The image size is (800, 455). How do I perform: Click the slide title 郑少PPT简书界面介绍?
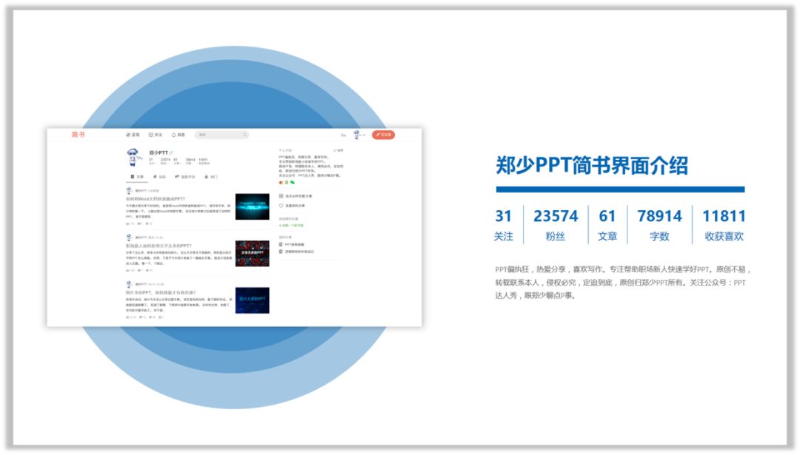click(592, 166)
